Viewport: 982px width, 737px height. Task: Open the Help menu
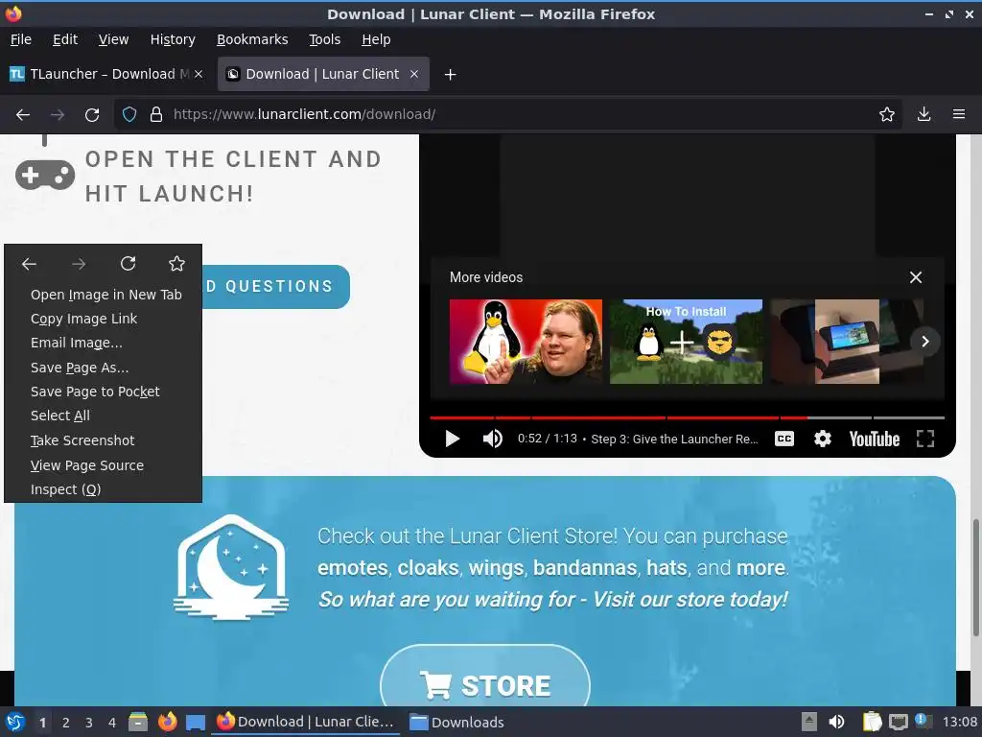(x=376, y=39)
